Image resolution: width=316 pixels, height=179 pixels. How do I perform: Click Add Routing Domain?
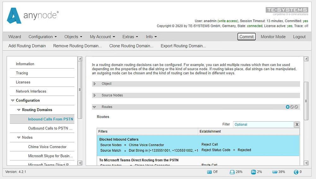[27, 46]
